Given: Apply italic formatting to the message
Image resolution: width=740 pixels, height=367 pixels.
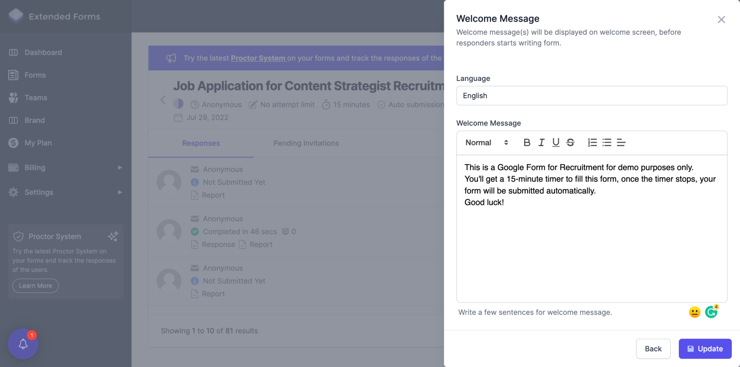Looking at the screenshot, I should (x=541, y=142).
